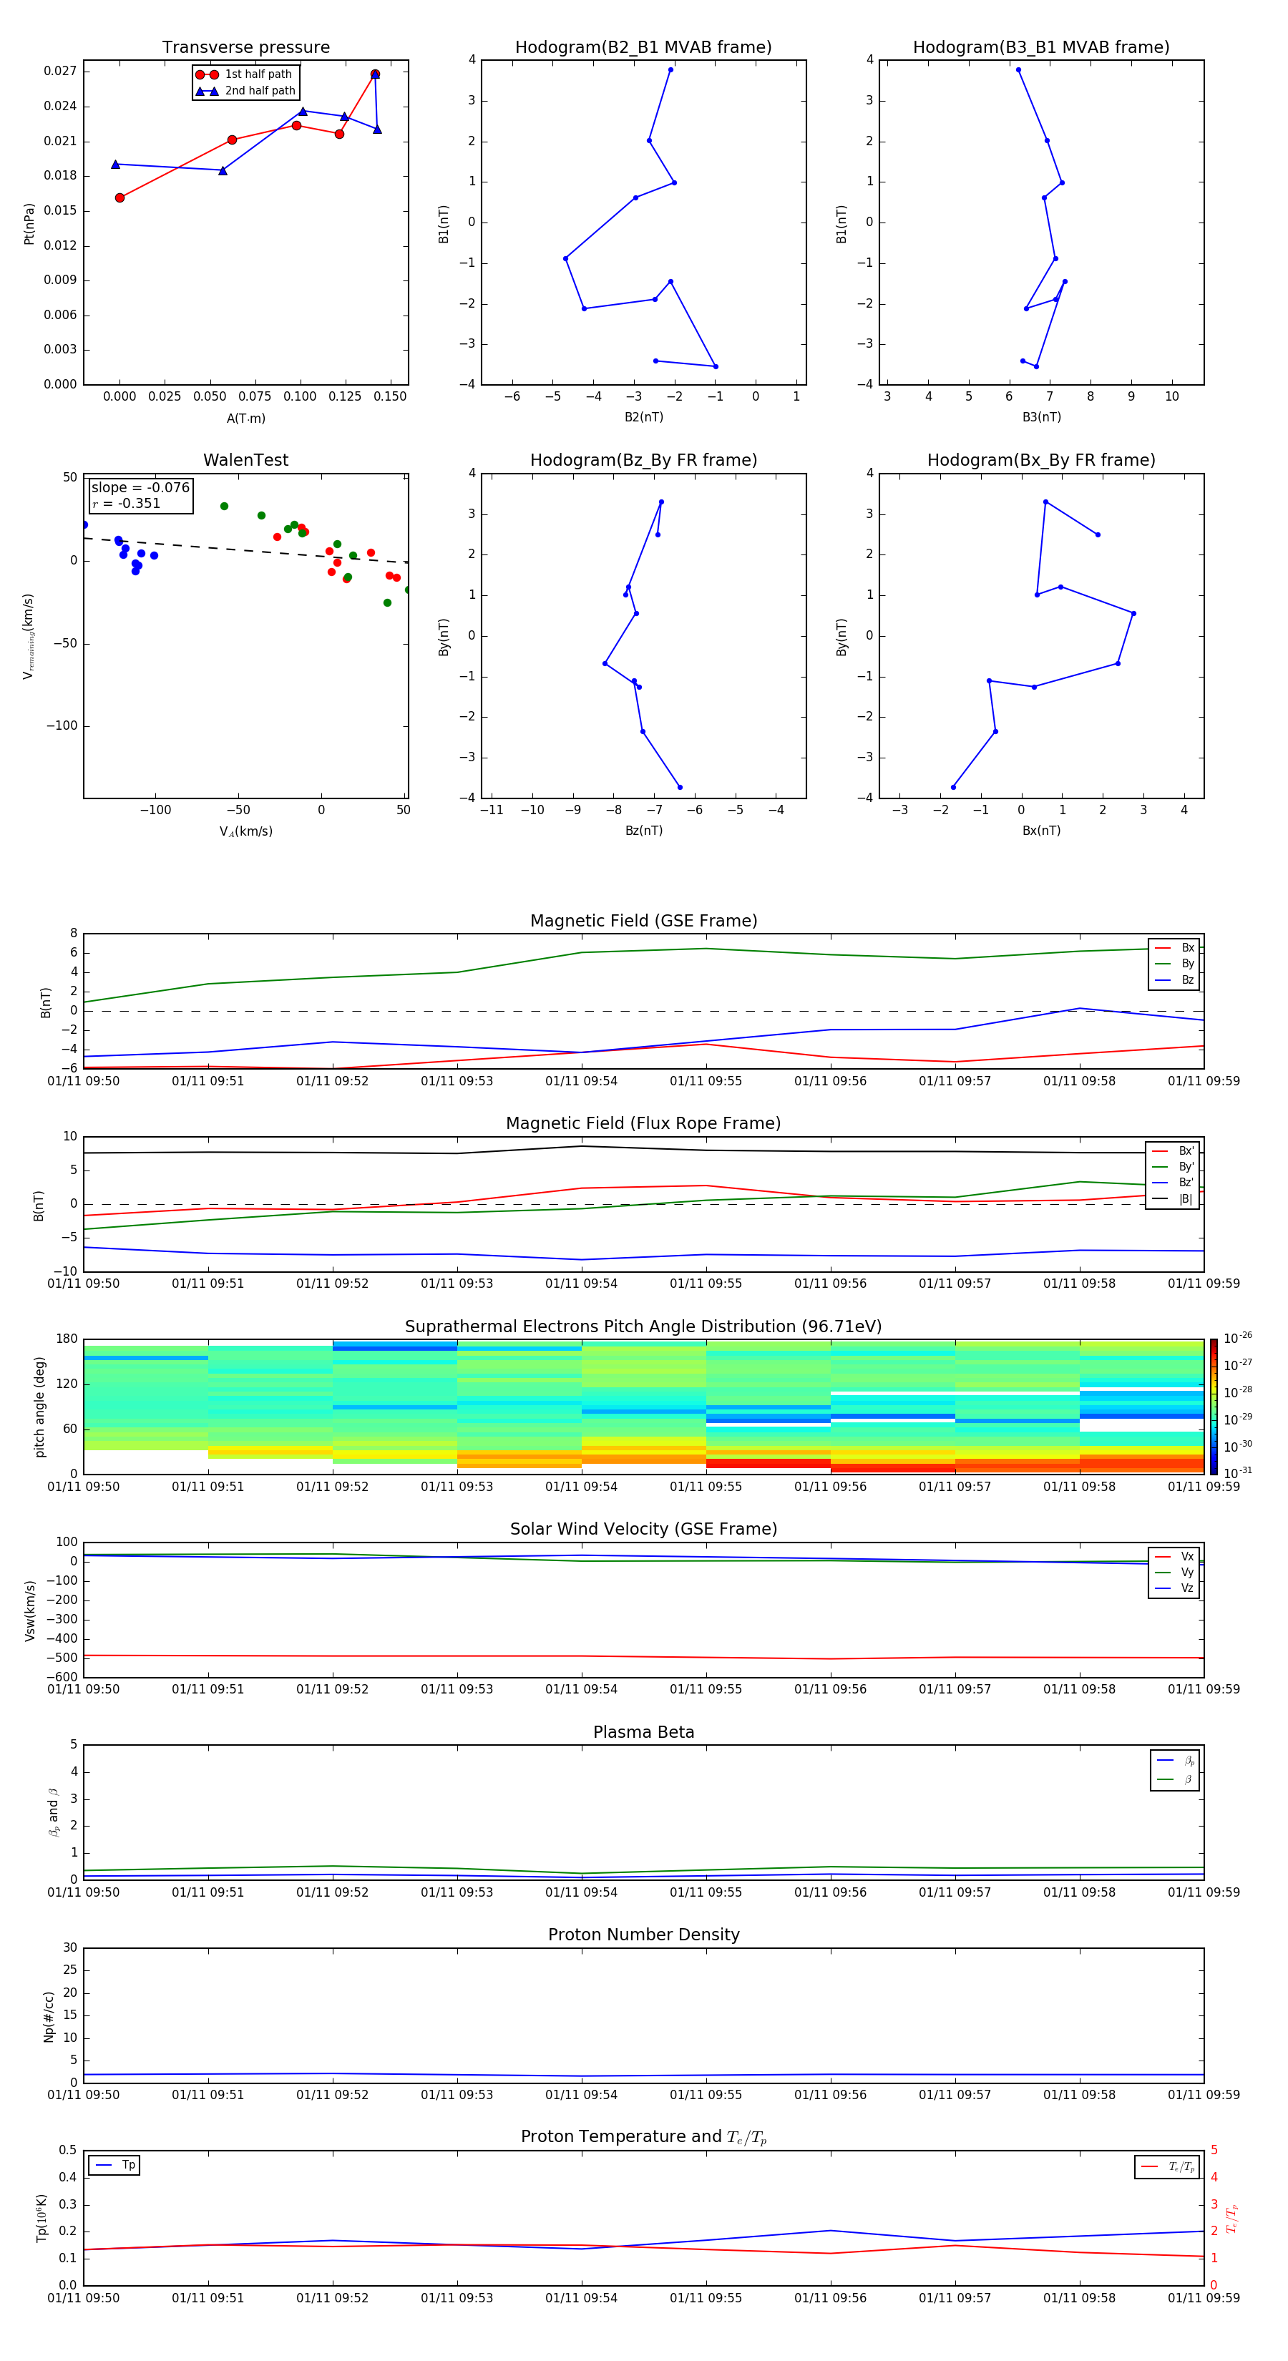The width and height of the screenshot is (1288, 2361).
Task: Click dashed fit line in WalenTest plot
Action: pos(245,550)
